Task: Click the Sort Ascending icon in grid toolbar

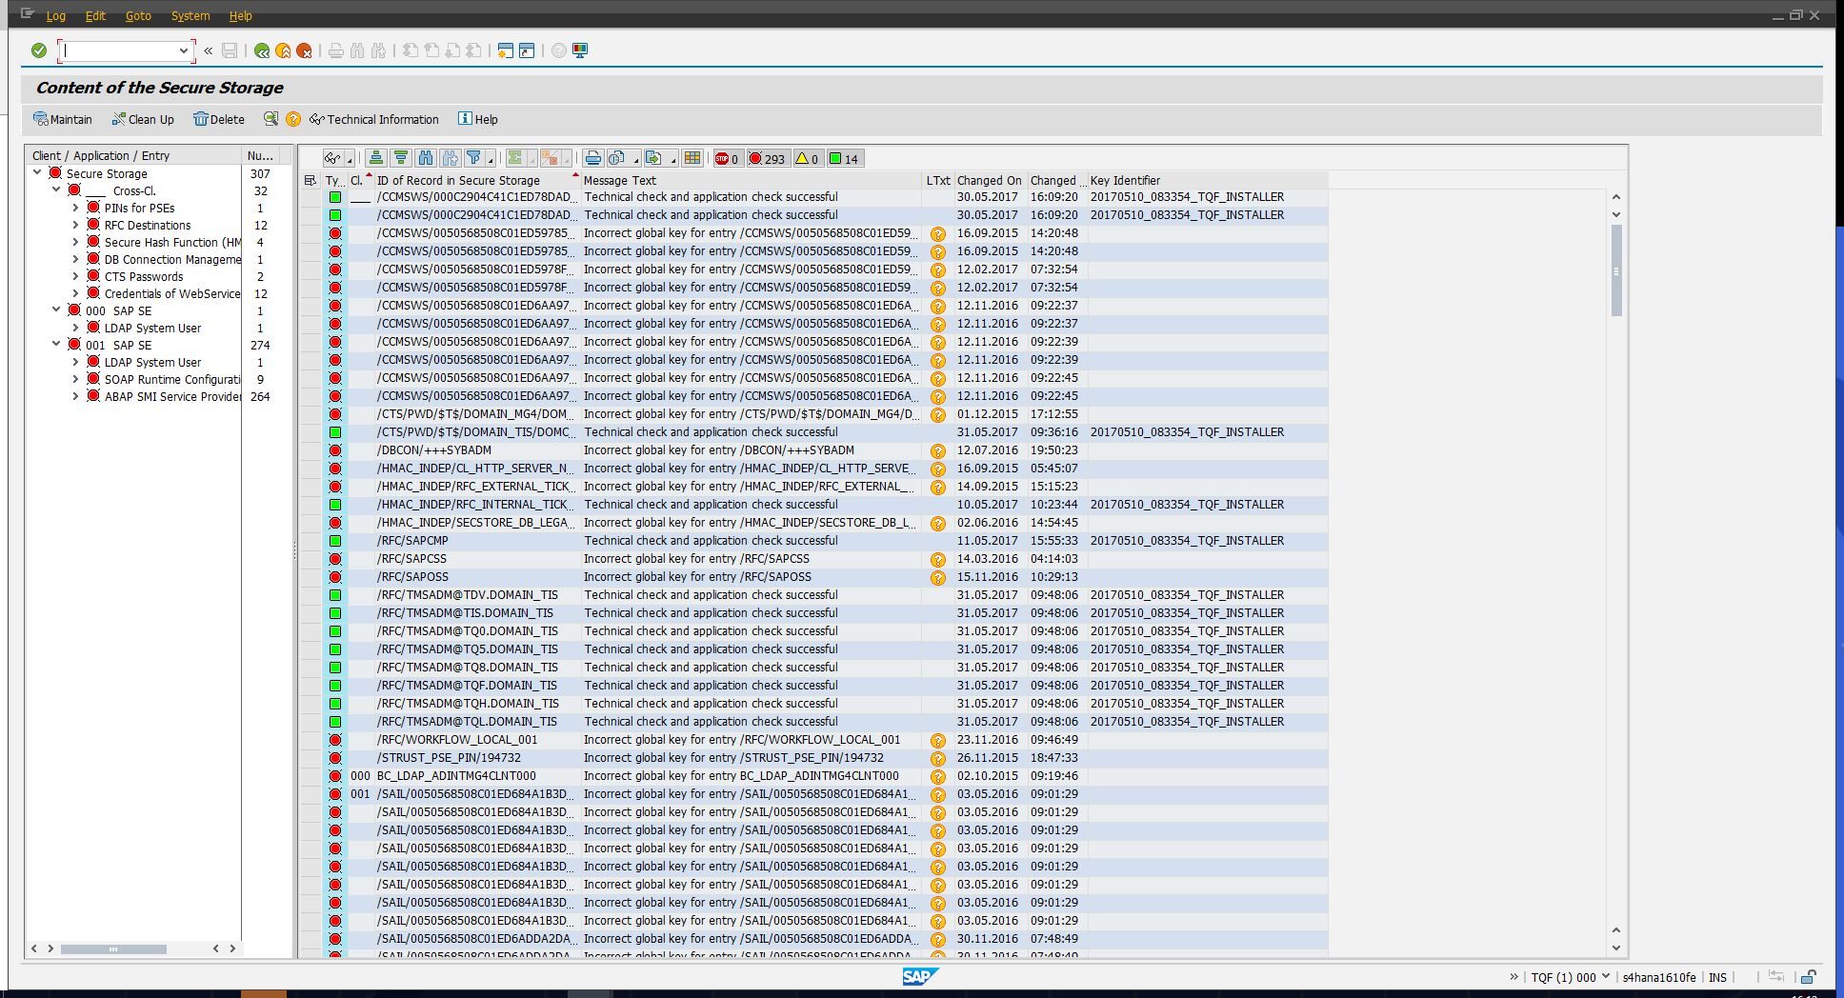Action: [x=376, y=158]
